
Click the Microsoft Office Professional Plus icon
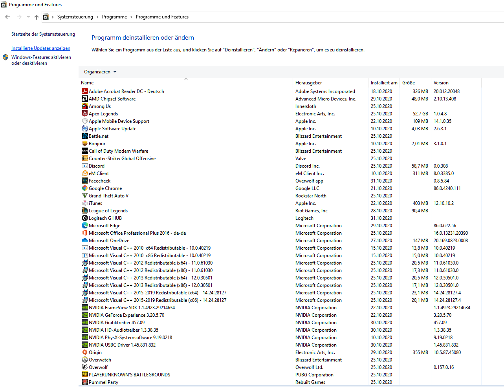(84, 233)
